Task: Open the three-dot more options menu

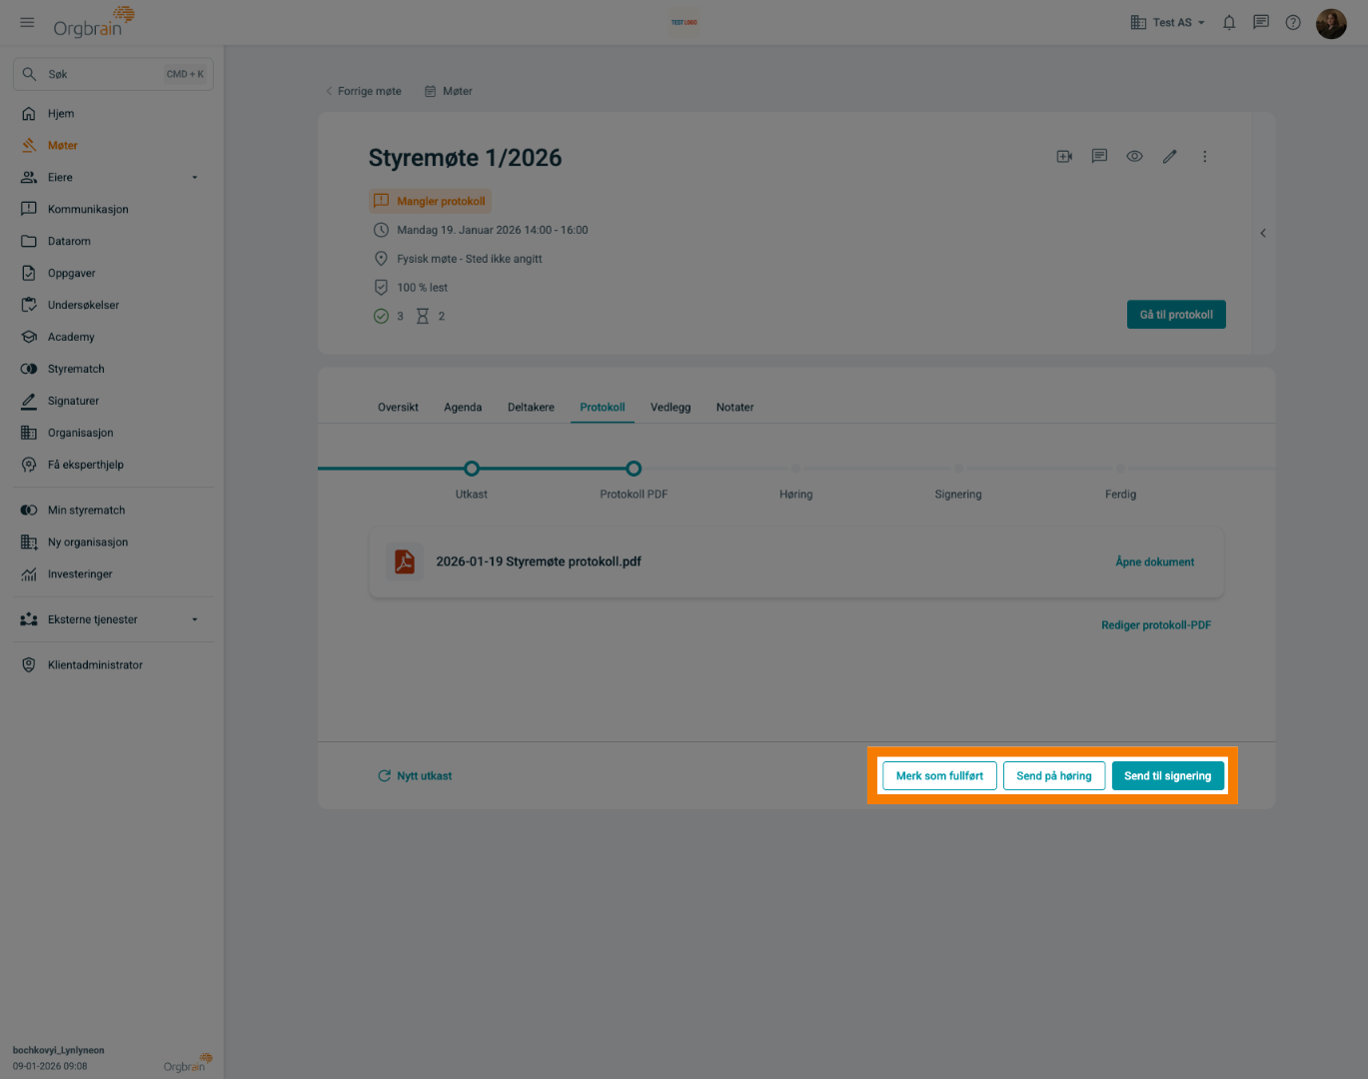Action: (1204, 157)
